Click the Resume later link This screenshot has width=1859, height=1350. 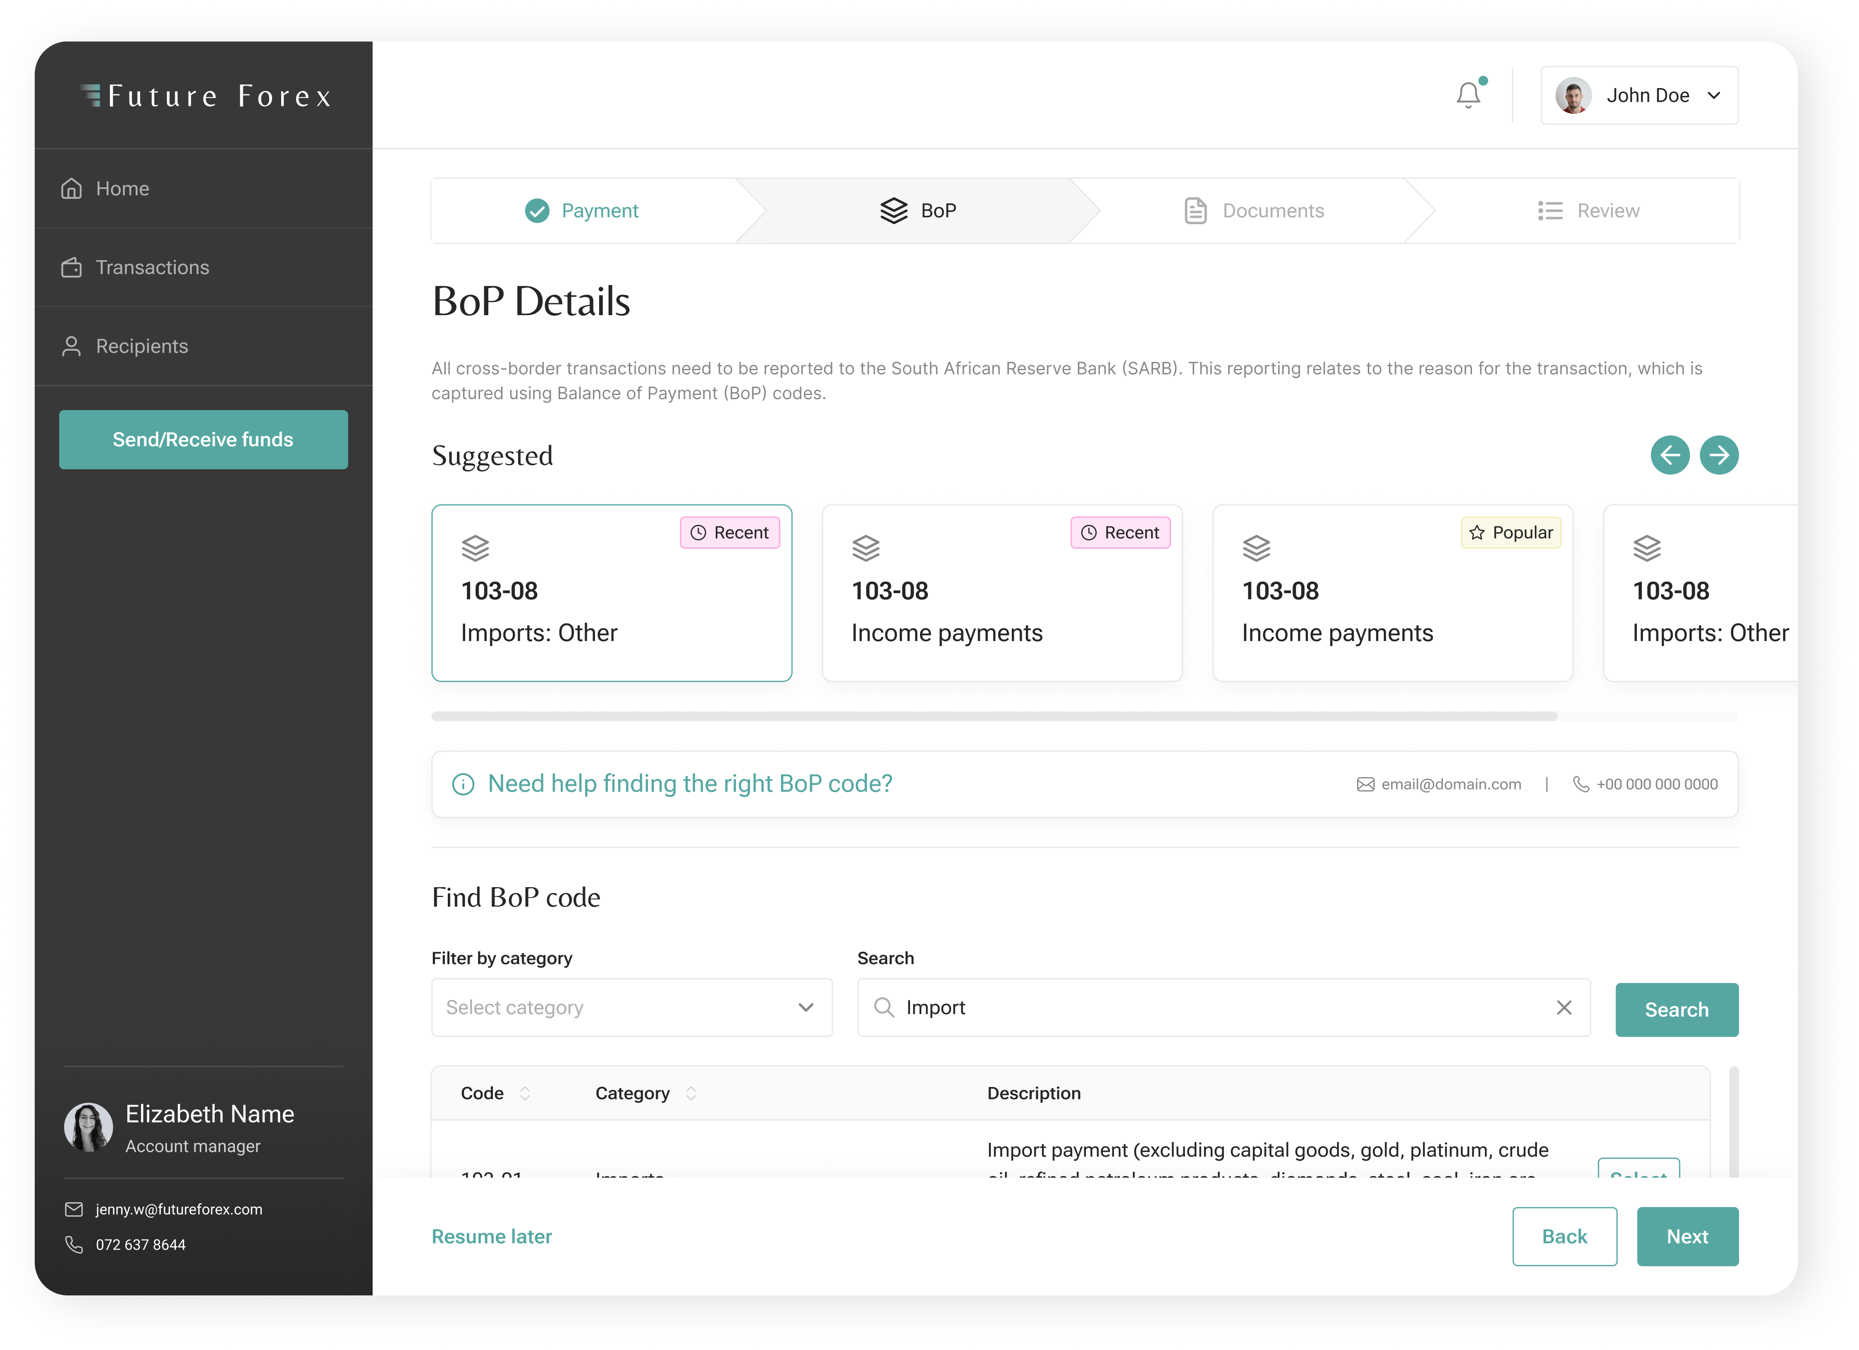(491, 1236)
